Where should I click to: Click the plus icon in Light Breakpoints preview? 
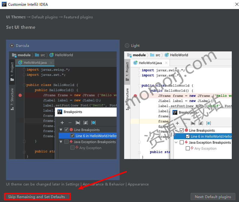coord(177,123)
